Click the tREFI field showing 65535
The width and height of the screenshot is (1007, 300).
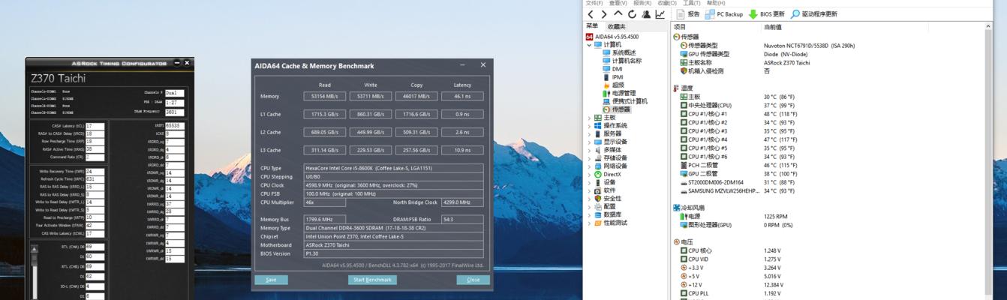[174, 126]
